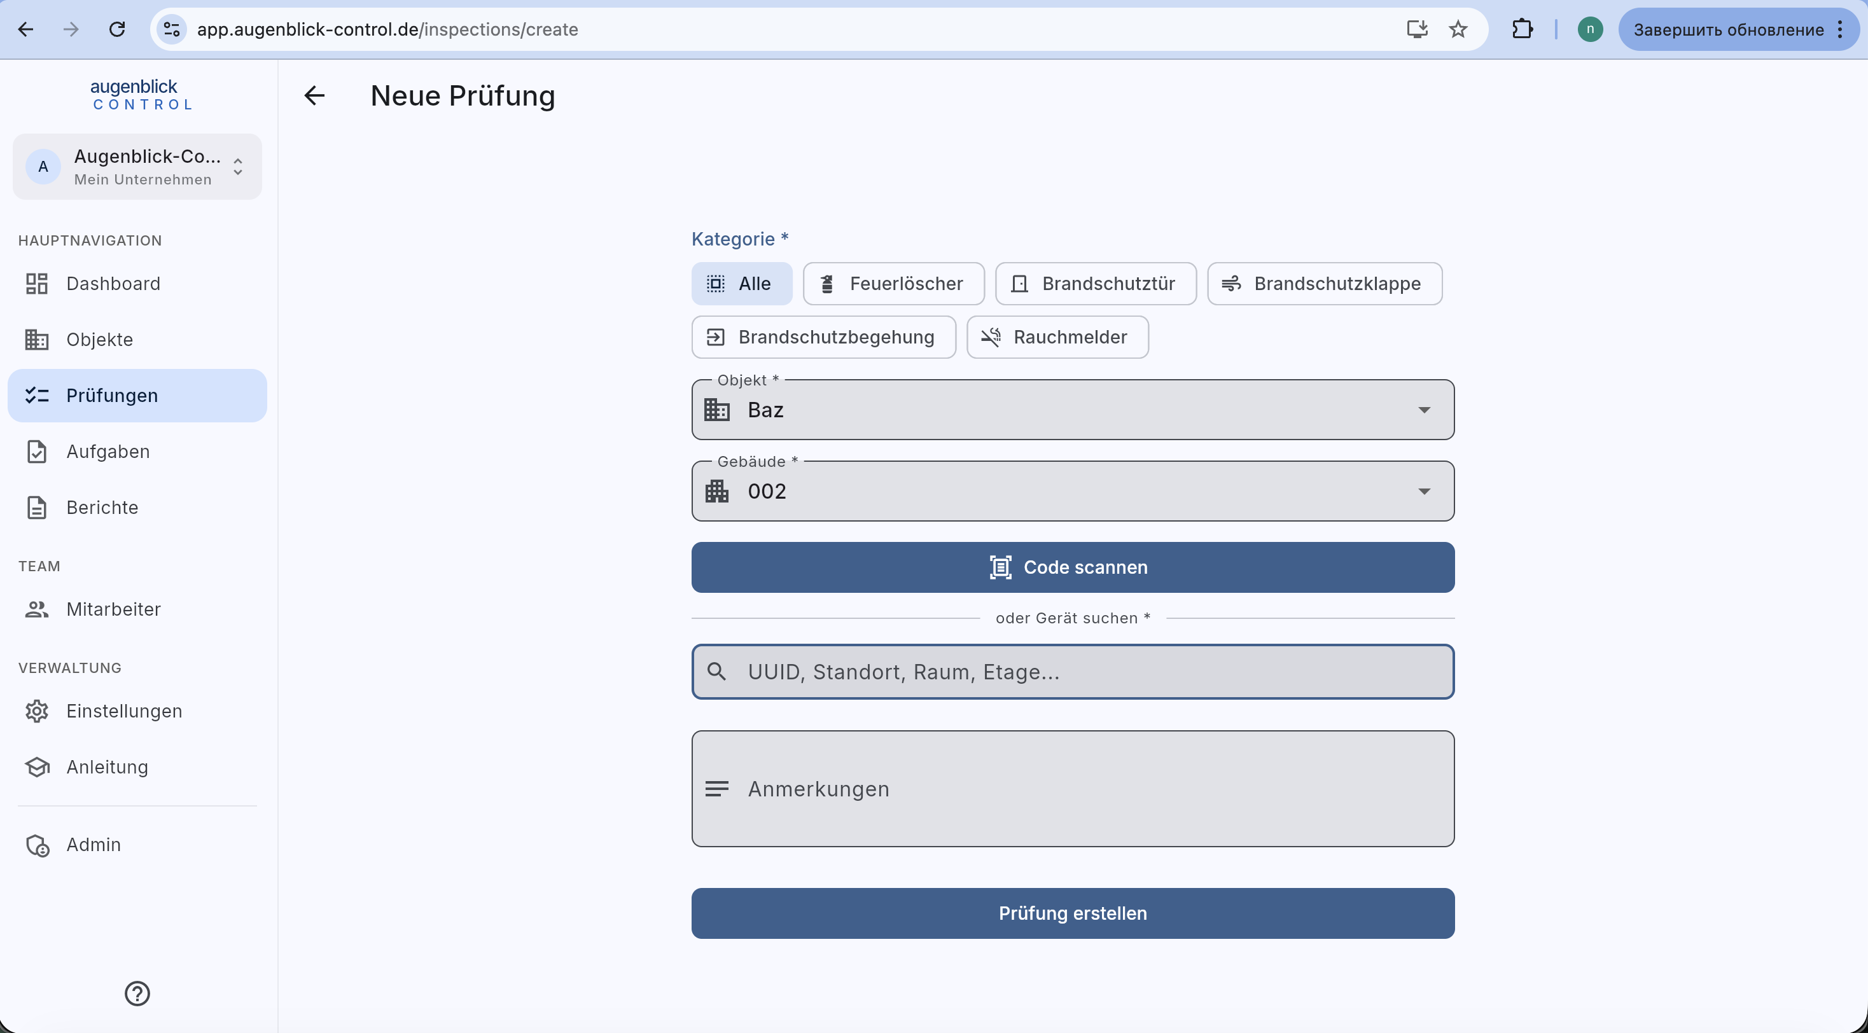Open the green profile avatar

(1589, 30)
